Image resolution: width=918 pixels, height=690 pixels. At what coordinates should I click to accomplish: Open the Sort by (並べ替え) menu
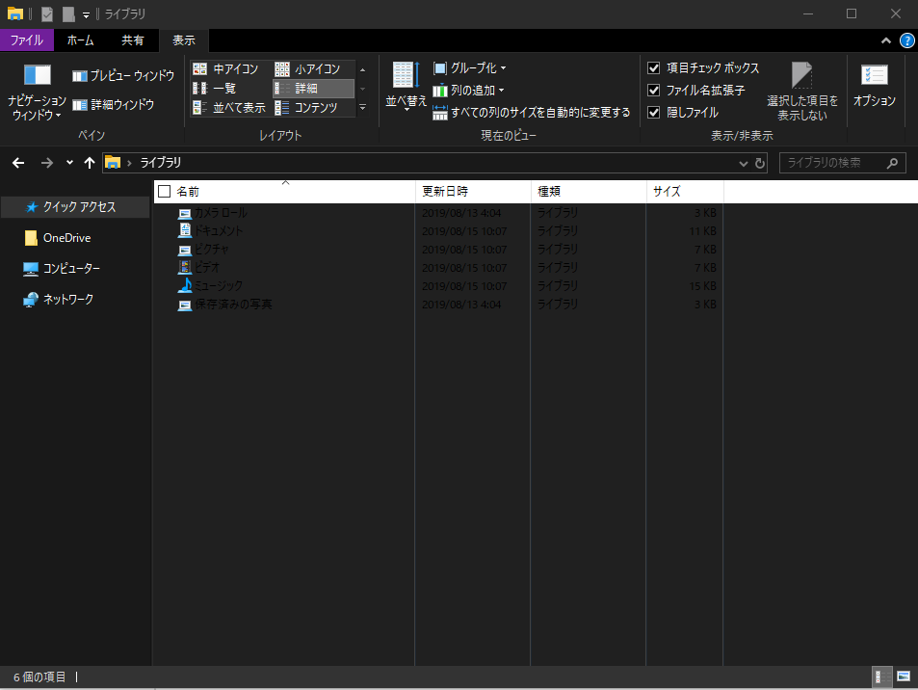406,86
